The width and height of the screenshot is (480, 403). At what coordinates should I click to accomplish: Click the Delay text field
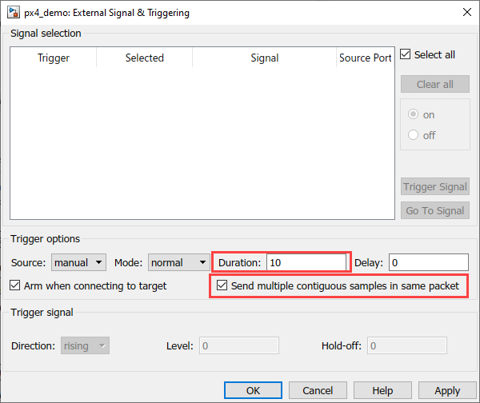tap(428, 262)
